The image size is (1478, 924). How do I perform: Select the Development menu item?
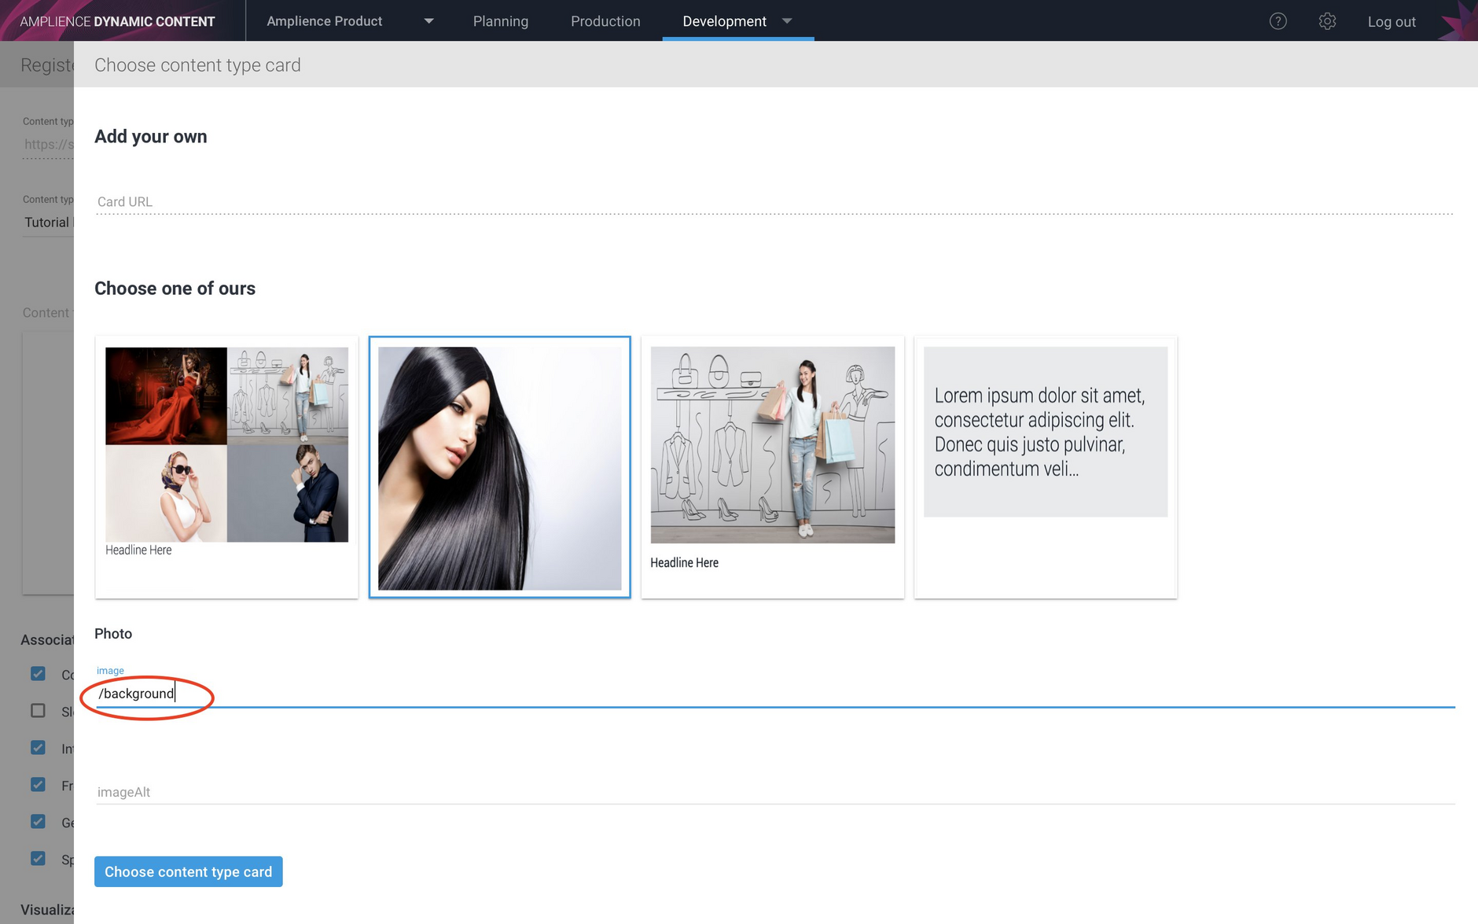(x=724, y=21)
